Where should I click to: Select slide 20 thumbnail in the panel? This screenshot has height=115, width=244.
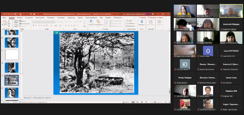click(11, 92)
